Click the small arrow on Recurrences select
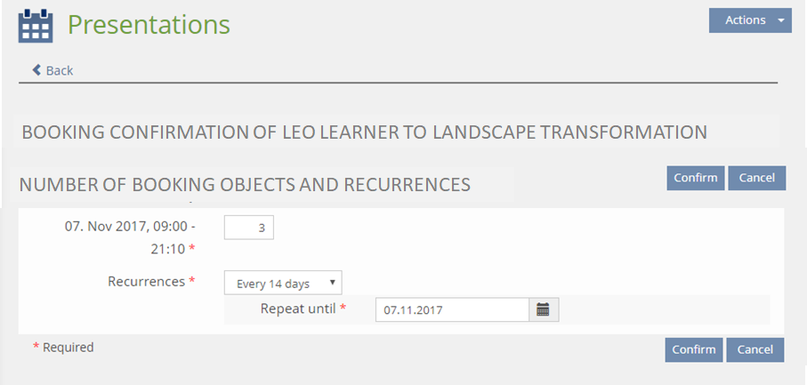Screen dimensions: 807x385 pyautogui.click(x=332, y=284)
